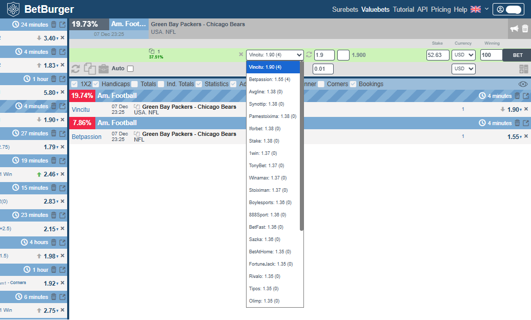This screenshot has width=531, height=320.
Task: Trash sidebar item labeled 6 minutes
Action: [x=54, y=297]
